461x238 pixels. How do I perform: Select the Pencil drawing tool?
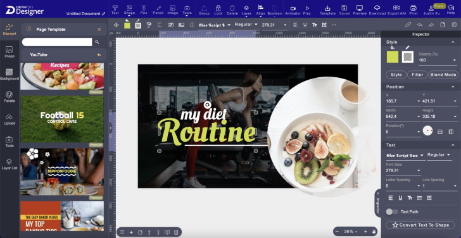pos(158,9)
